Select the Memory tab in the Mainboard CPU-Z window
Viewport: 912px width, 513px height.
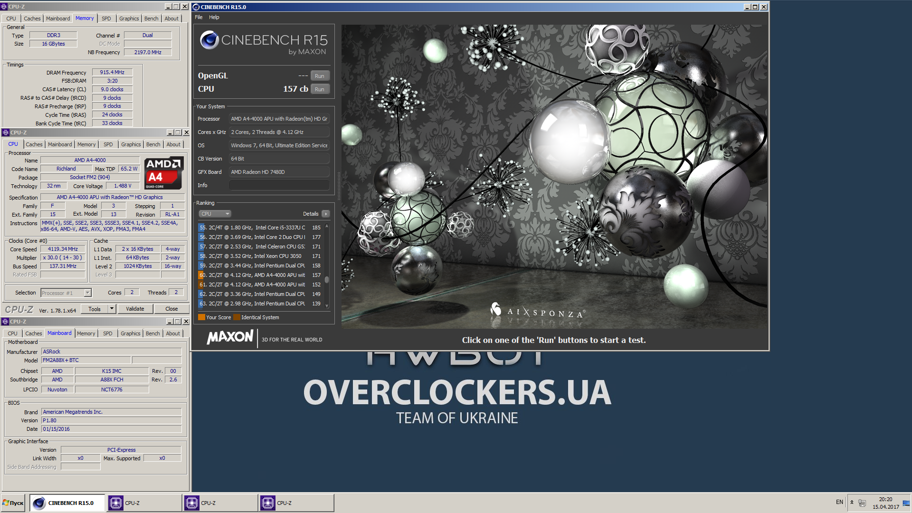(86, 333)
